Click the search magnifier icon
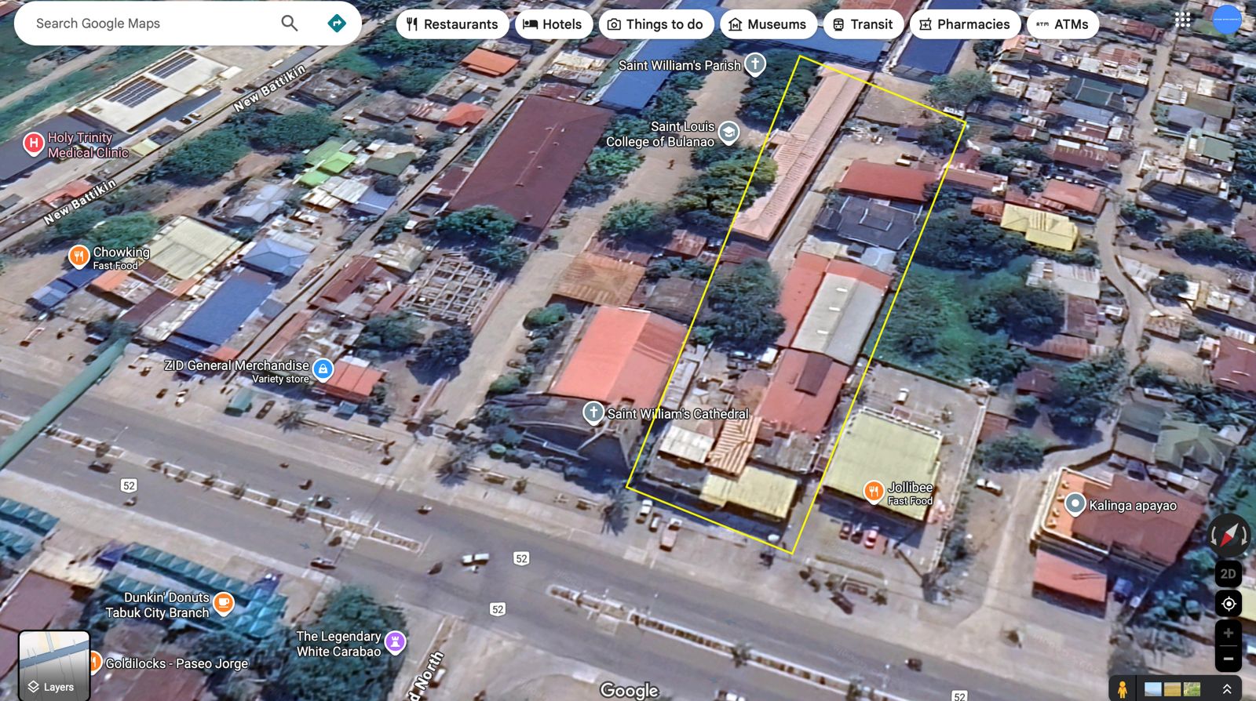The width and height of the screenshot is (1256, 701). click(290, 24)
